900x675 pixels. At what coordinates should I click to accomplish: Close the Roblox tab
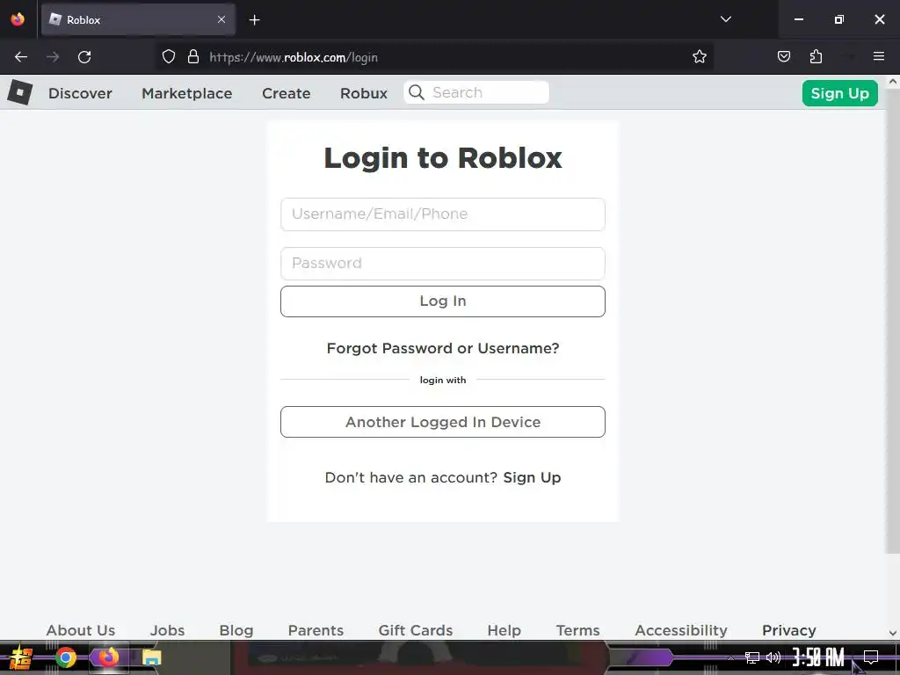221,19
